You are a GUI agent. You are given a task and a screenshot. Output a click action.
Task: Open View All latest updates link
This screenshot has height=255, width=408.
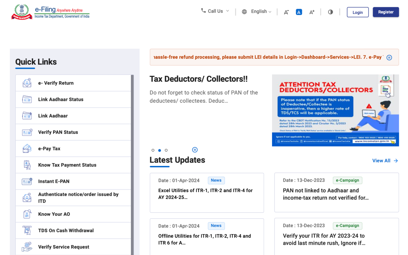[x=385, y=160]
